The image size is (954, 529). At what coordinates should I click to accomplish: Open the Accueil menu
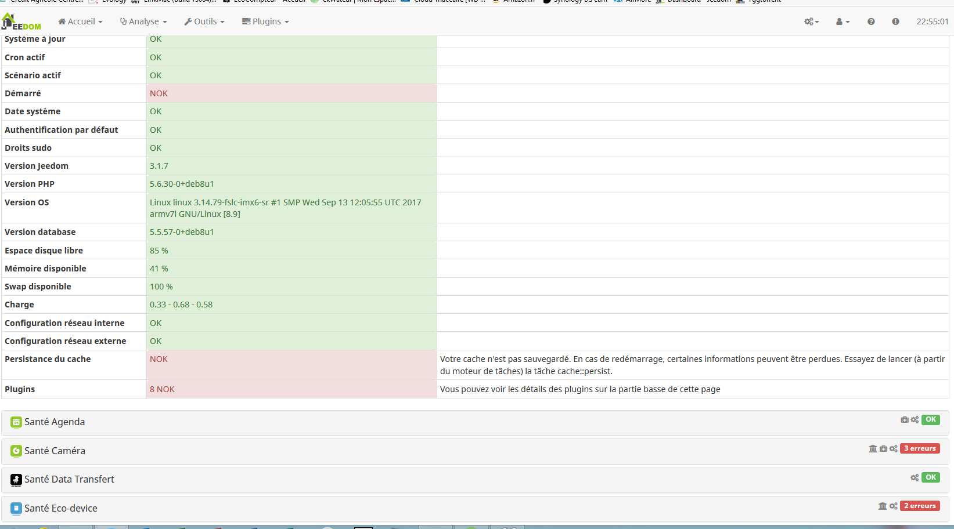click(x=80, y=21)
